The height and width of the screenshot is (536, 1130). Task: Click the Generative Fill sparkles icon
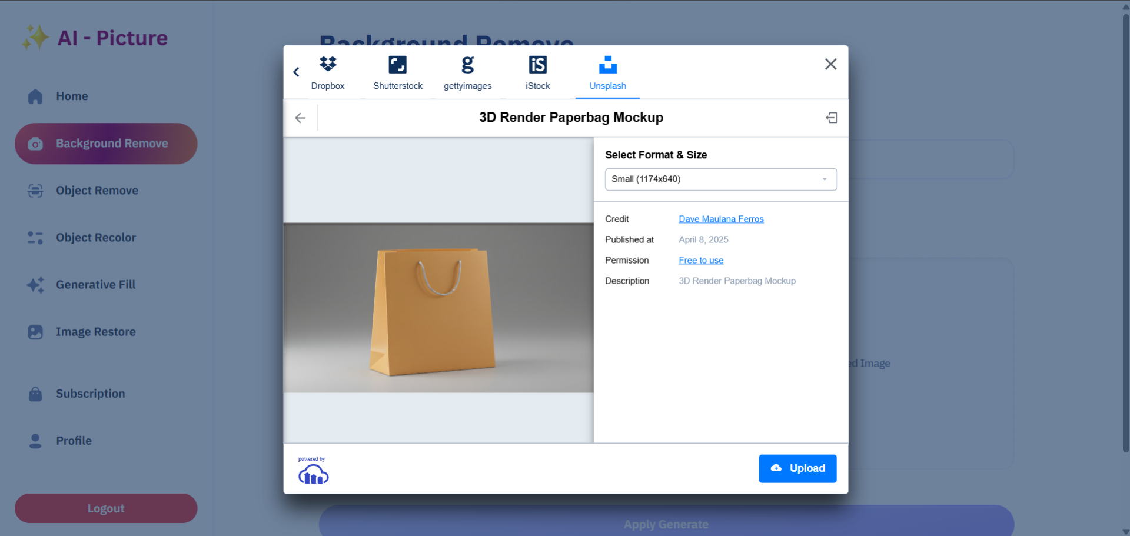coord(35,285)
